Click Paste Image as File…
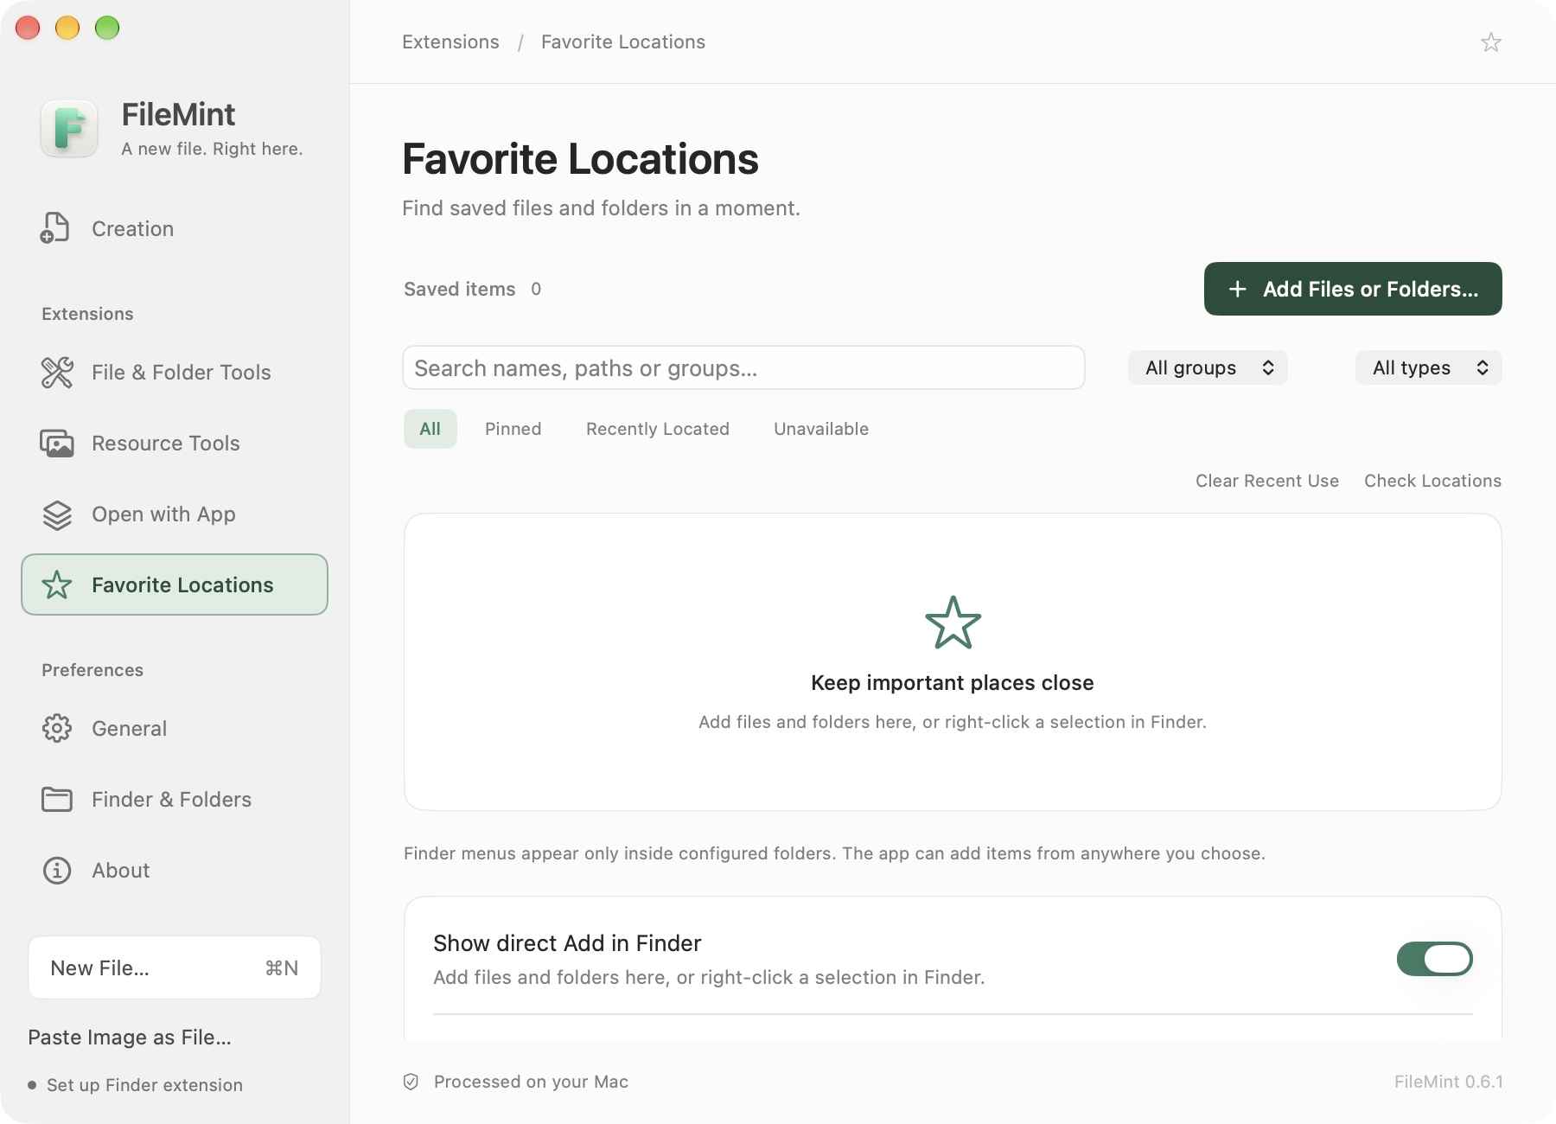1556x1124 pixels. 130,1037
